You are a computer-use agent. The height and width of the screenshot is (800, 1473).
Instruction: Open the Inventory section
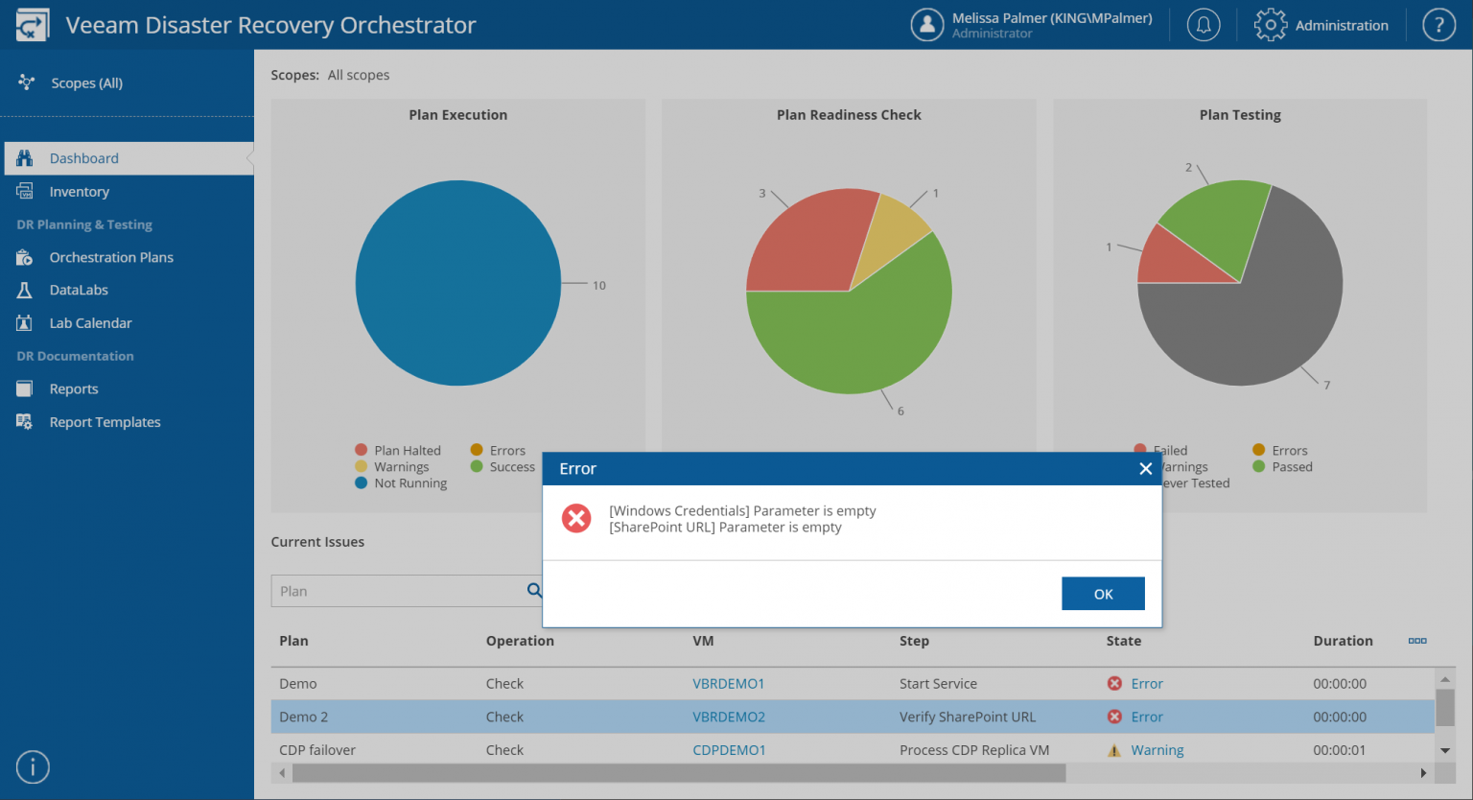[x=79, y=191]
